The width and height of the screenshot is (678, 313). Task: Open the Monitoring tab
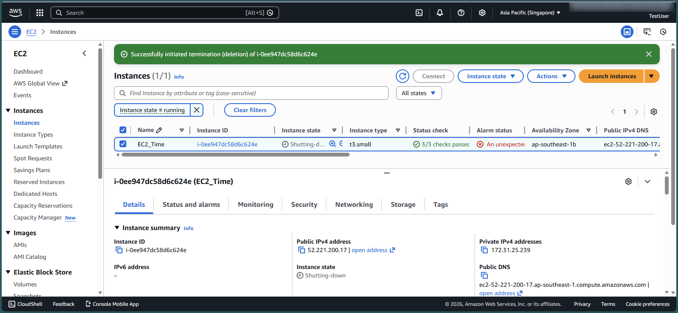(256, 204)
